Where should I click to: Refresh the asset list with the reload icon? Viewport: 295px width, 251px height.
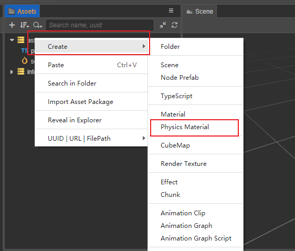(x=174, y=25)
